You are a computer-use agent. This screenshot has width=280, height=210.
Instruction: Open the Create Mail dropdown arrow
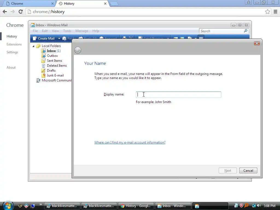coord(59,38)
